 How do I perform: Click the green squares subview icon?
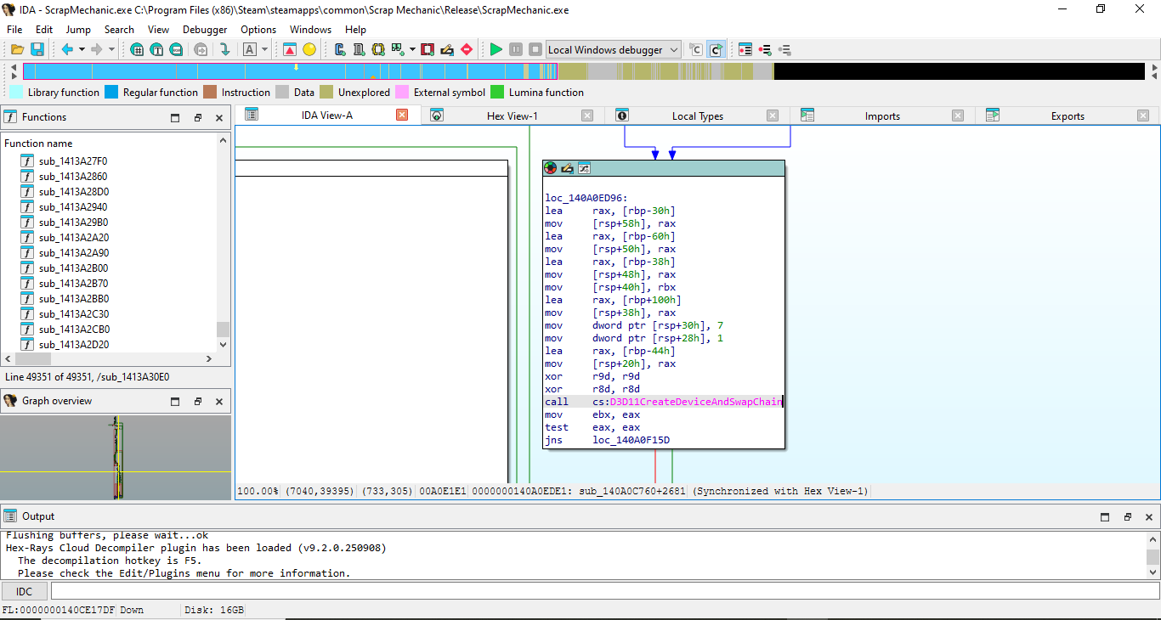point(398,49)
